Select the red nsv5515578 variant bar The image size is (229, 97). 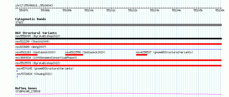click(118, 66)
